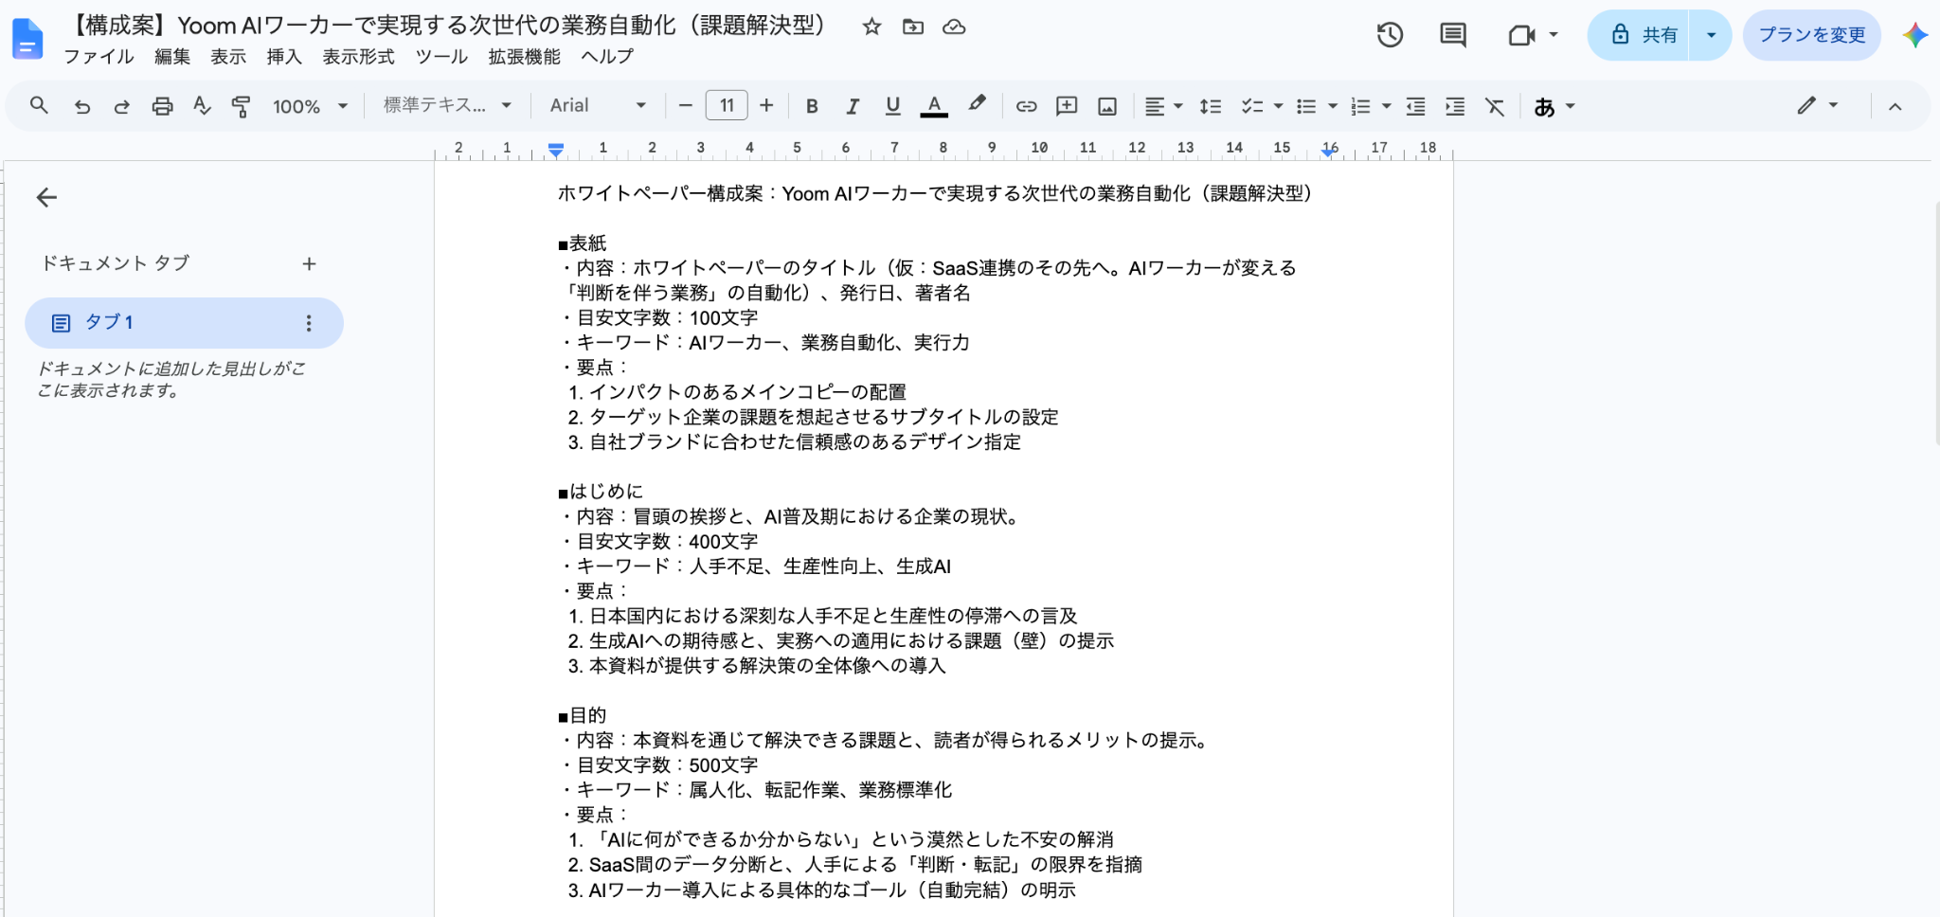Increase the paragraph indent

point(1455,106)
